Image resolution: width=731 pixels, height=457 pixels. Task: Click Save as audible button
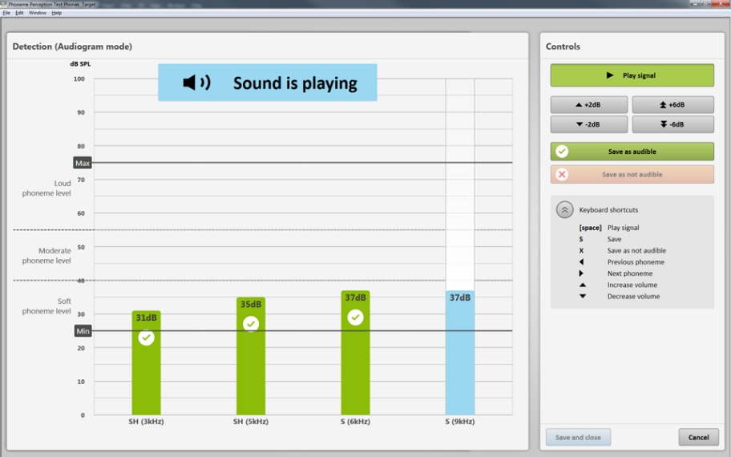click(632, 152)
